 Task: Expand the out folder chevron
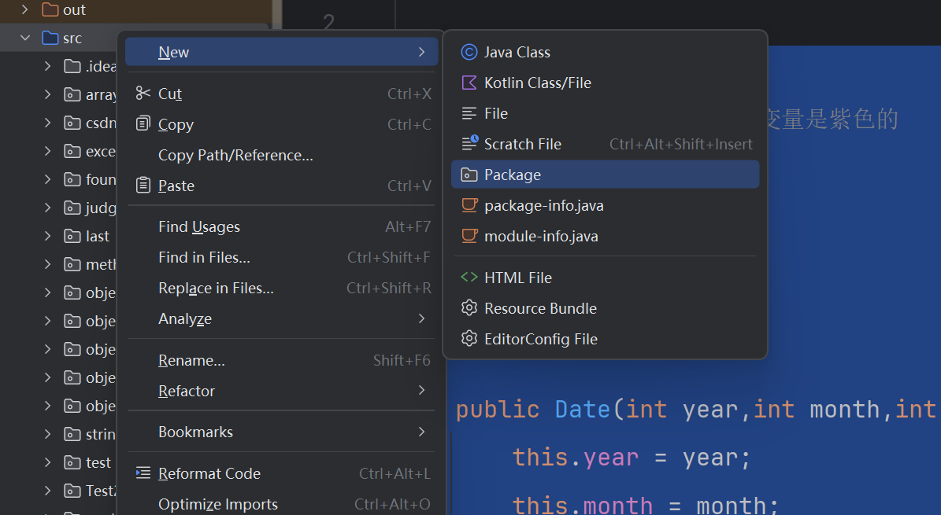(x=25, y=9)
